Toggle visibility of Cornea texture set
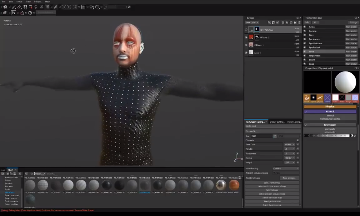360x216 pixels. [x=305, y=31]
